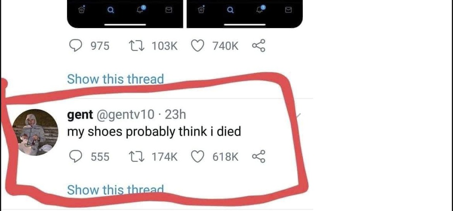453x211 pixels.
Task: Click the upper Show this thread link
Action: pyautogui.click(x=115, y=79)
